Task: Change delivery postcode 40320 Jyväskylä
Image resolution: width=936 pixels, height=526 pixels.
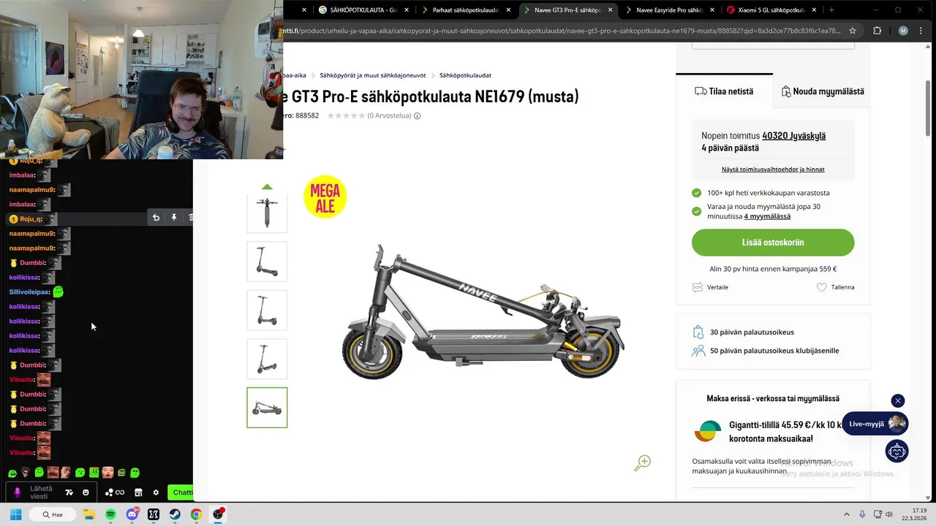Action: point(793,136)
